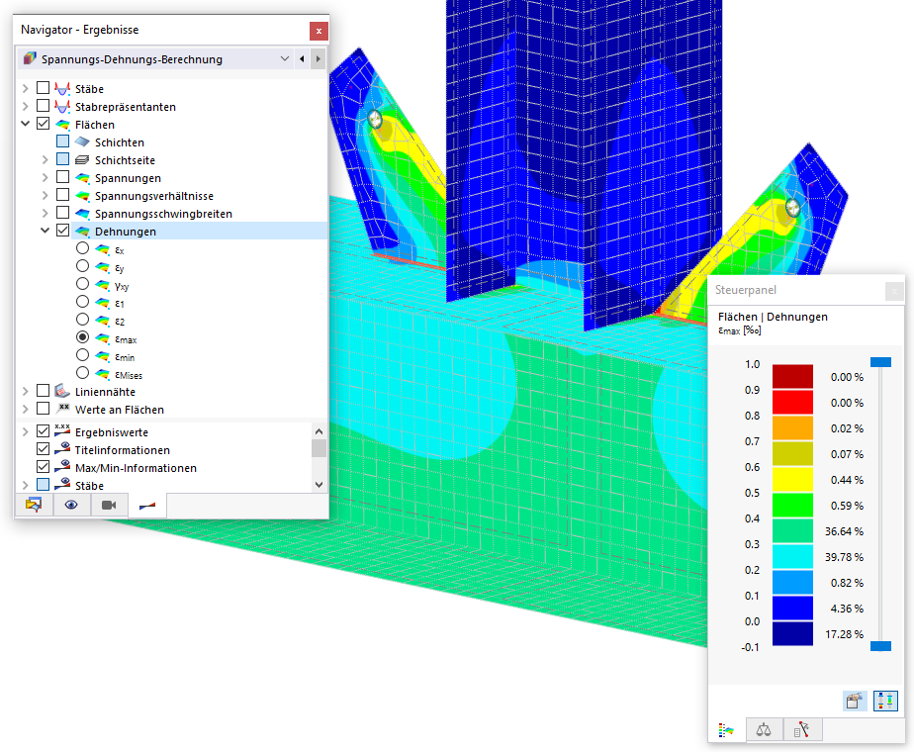Click the lower navigator list scroll down arrow
This screenshot has height=752, width=914.
pos(319,485)
